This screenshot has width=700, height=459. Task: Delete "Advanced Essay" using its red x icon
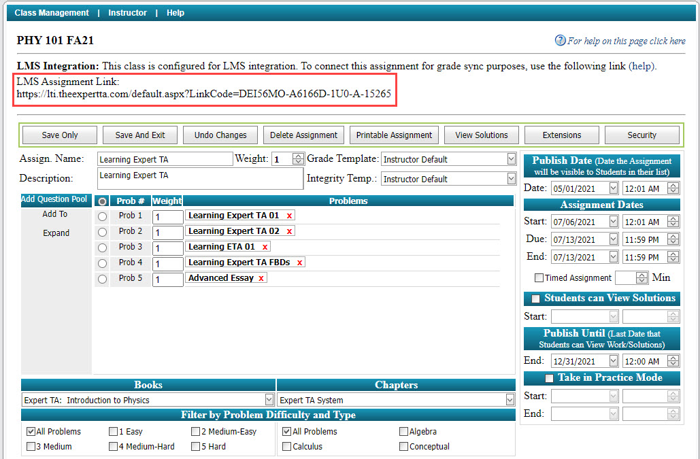[261, 277]
